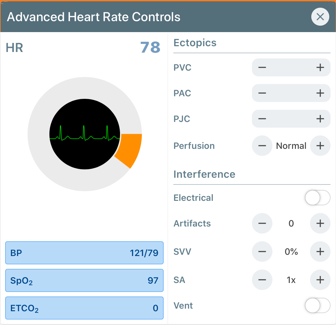Close the Advanced Heart Rate Controls dialog
336x325 pixels.
(x=320, y=17)
